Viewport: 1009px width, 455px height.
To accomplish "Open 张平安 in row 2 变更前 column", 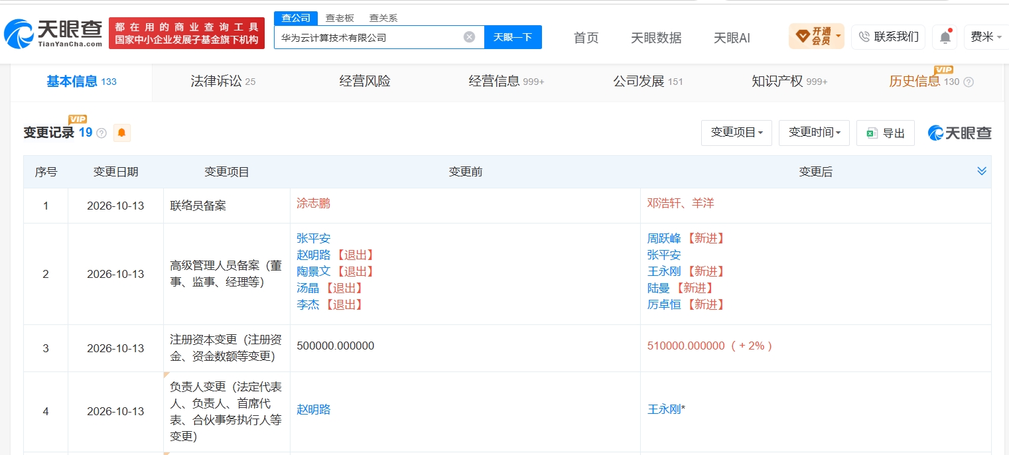I will 313,238.
